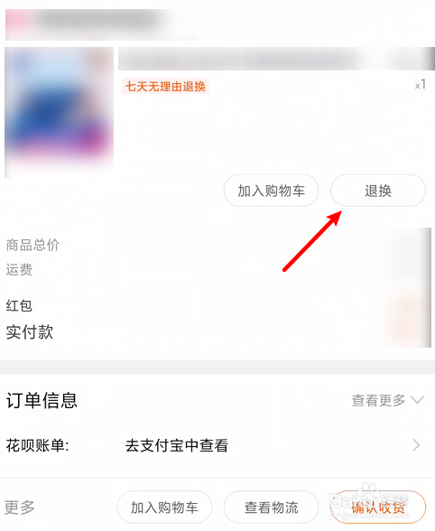Click the chevron next to 查看更多
Image resolution: width=435 pixels, height=531 pixels.
[x=417, y=400]
